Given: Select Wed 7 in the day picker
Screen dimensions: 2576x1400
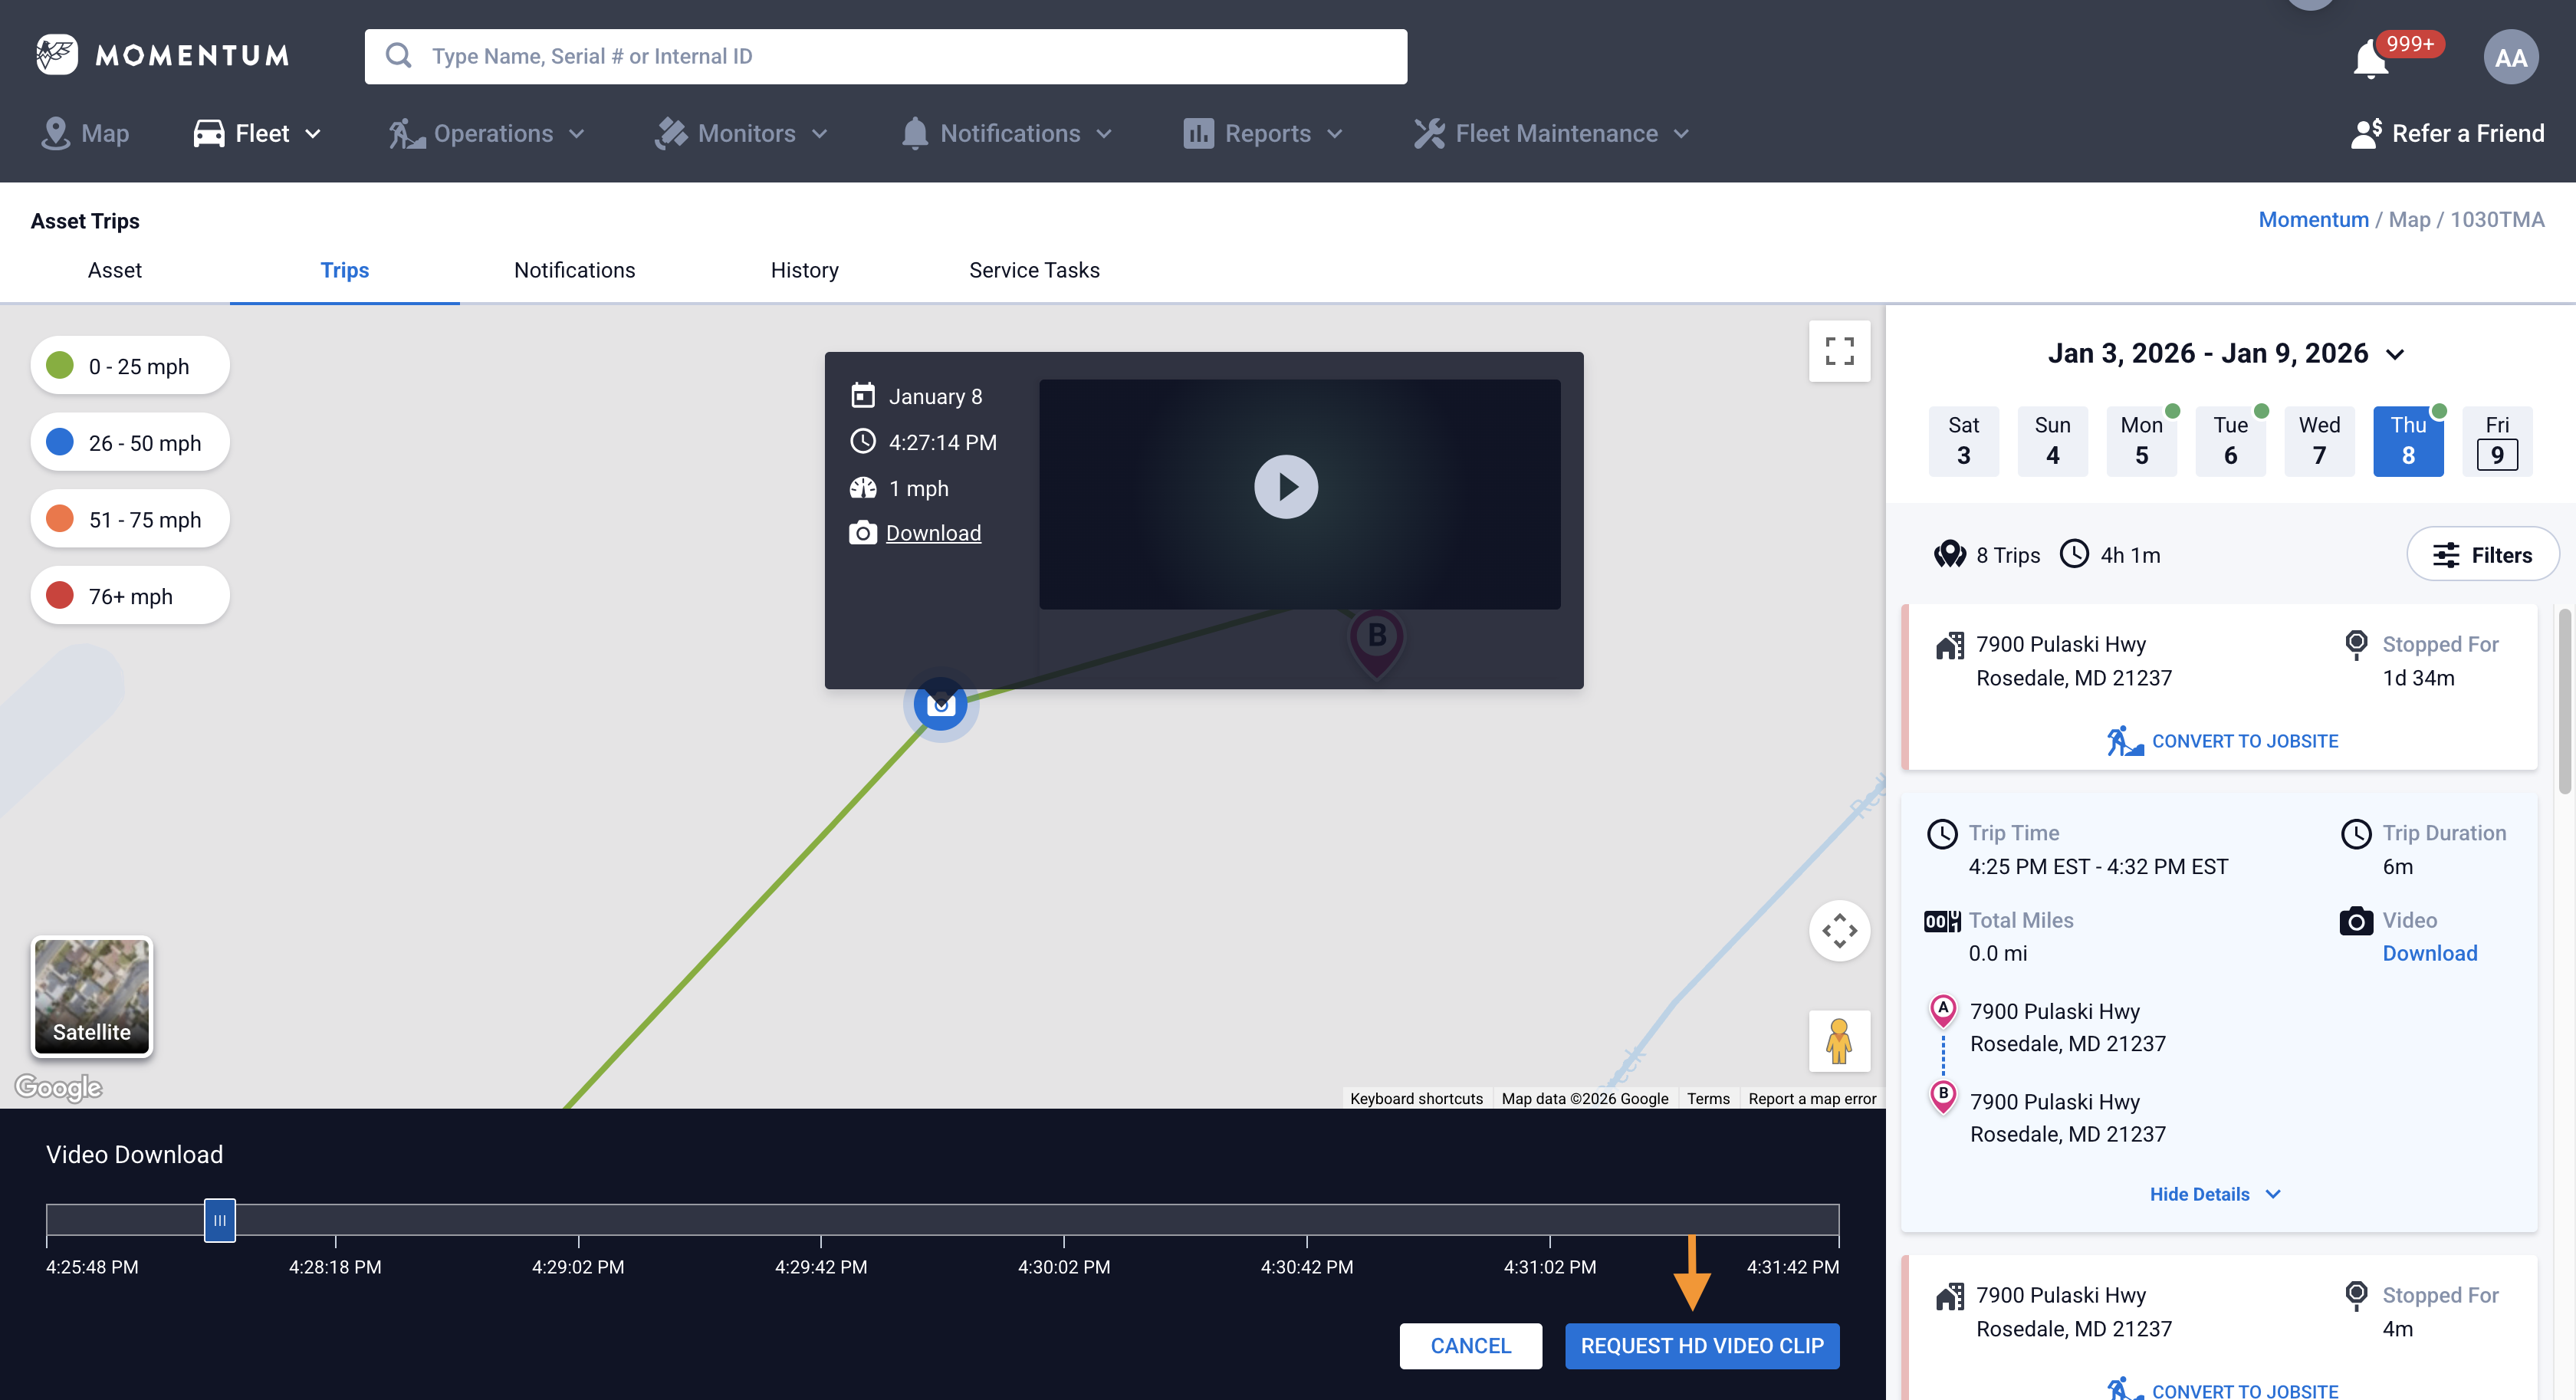Looking at the screenshot, I should [x=2319, y=441].
